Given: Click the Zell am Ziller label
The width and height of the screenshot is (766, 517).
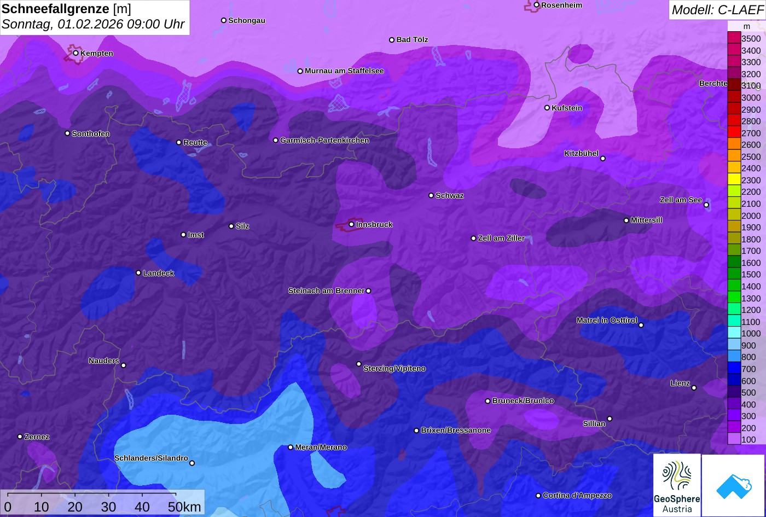Looking at the screenshot, I should click(502, 239).
